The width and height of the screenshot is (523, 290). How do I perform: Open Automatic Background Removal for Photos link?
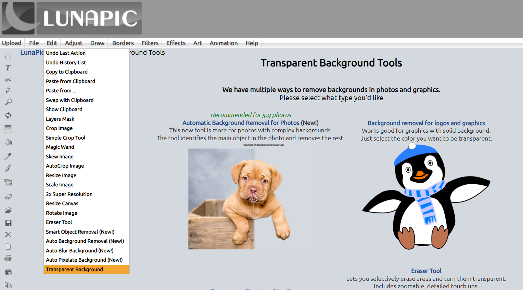click(241, 123)
